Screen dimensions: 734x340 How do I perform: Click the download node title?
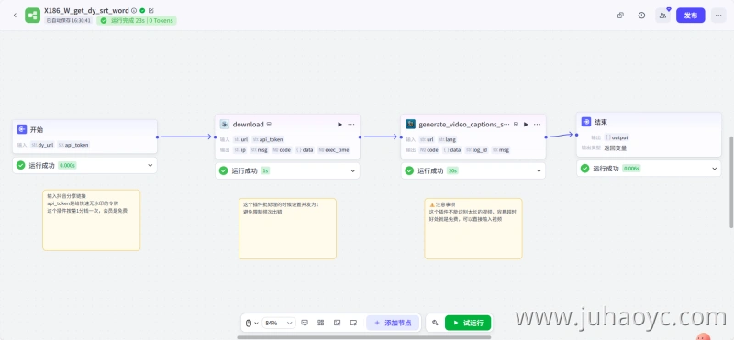pos(248,125)
